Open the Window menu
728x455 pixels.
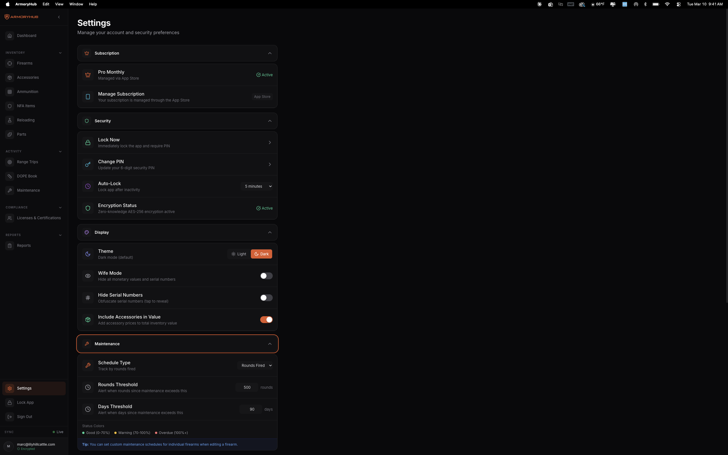click(76, 4)
